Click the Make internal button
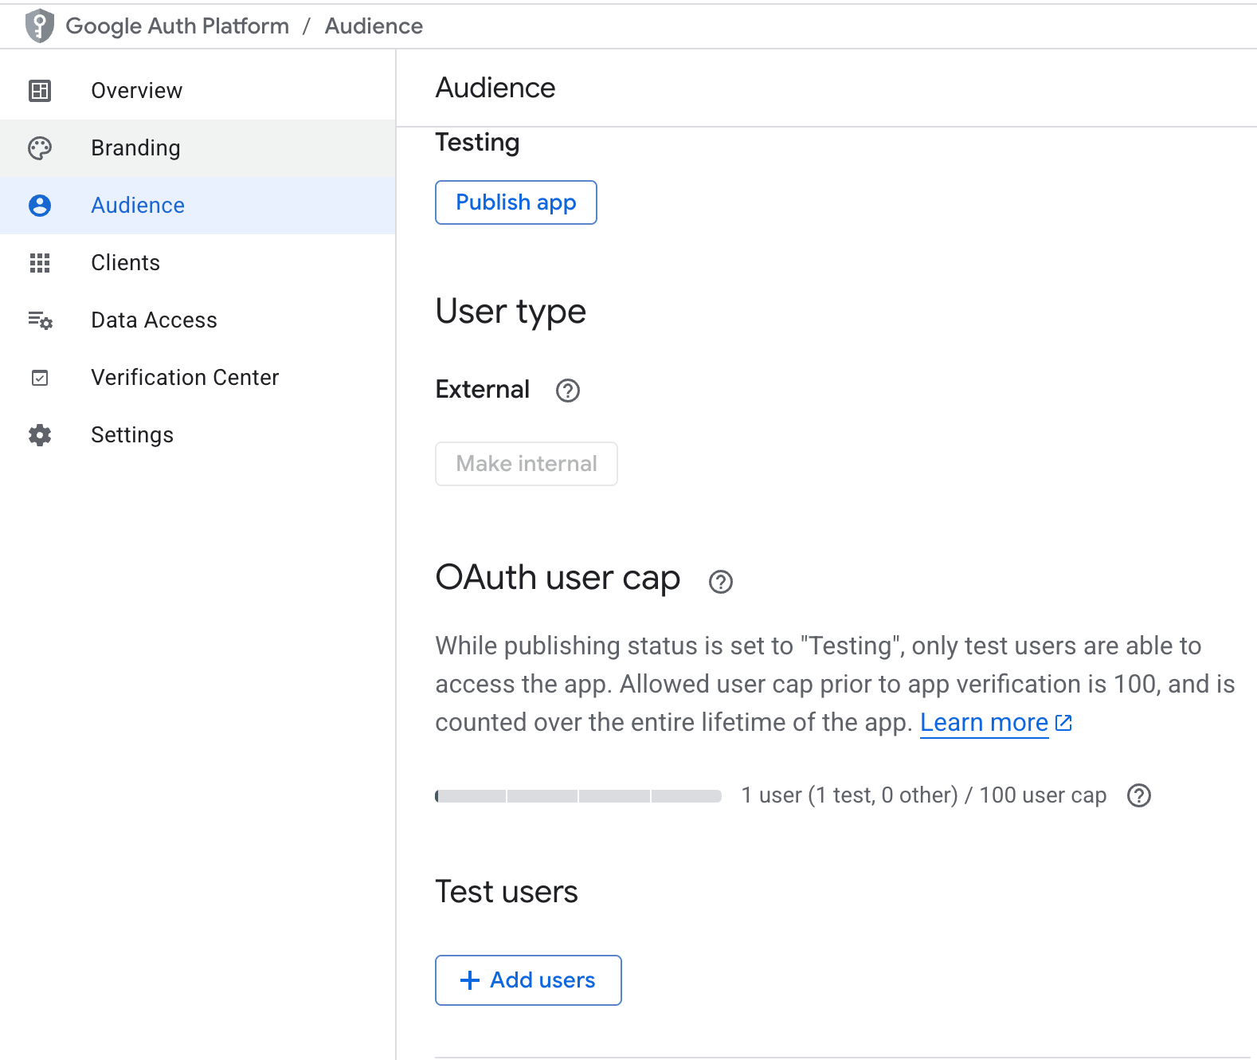The width and height of the screenshot is (1257, 1060). tap(527, 464)
